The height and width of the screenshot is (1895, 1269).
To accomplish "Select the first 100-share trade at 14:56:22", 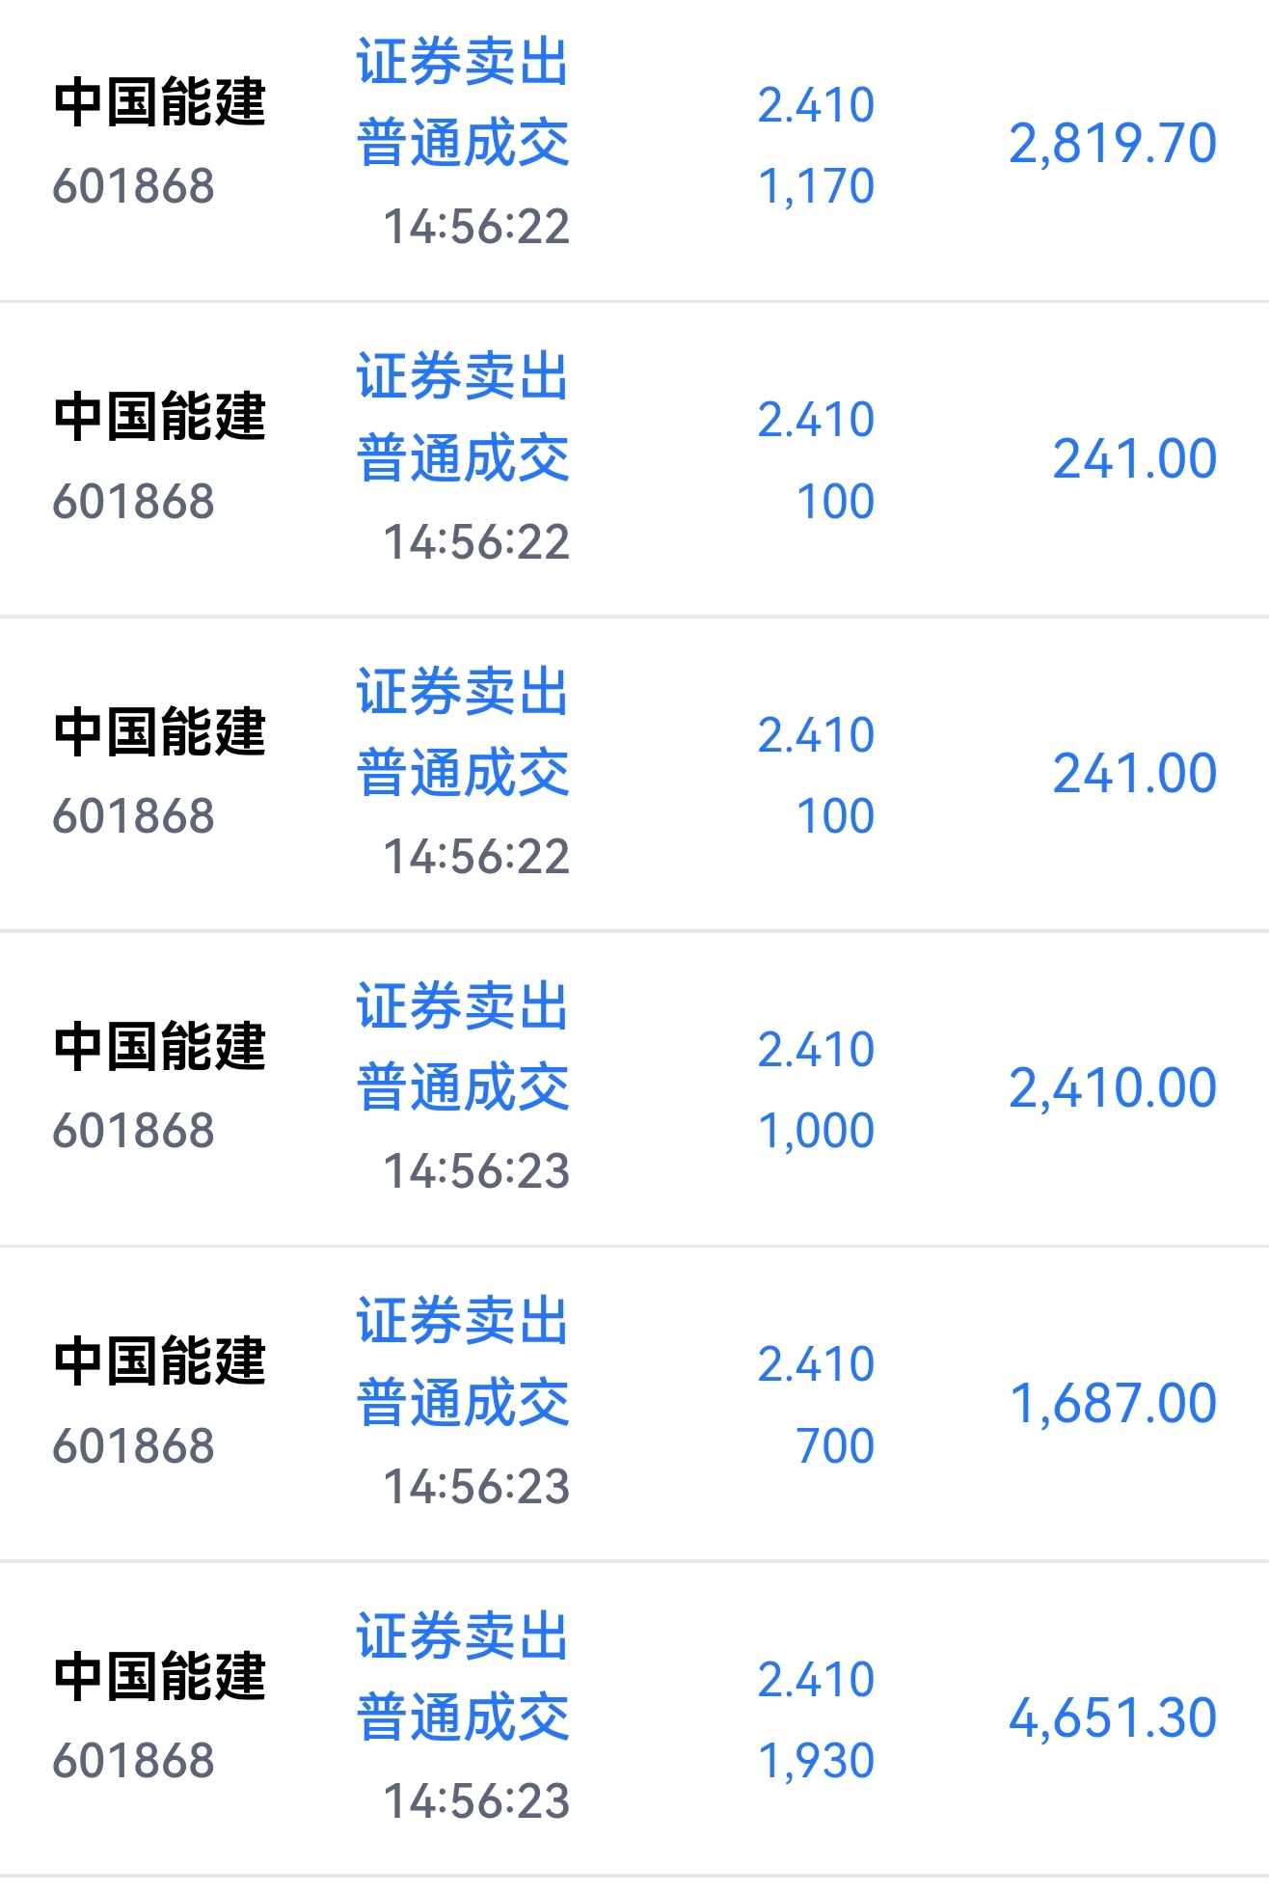I will point(634,459).
